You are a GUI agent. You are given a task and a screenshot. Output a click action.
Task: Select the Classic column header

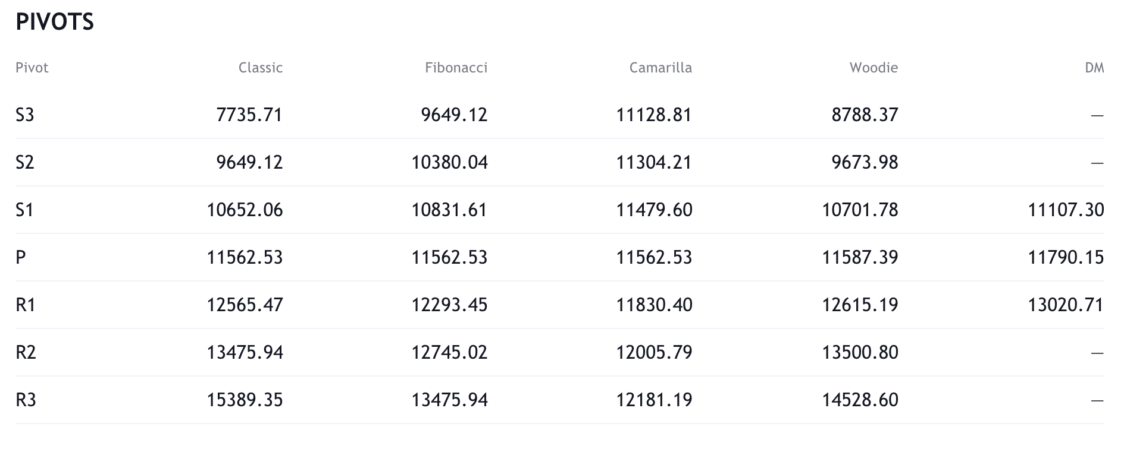tap(261, 68)
